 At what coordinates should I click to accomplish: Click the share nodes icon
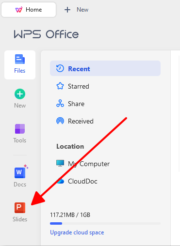(60, 103)
